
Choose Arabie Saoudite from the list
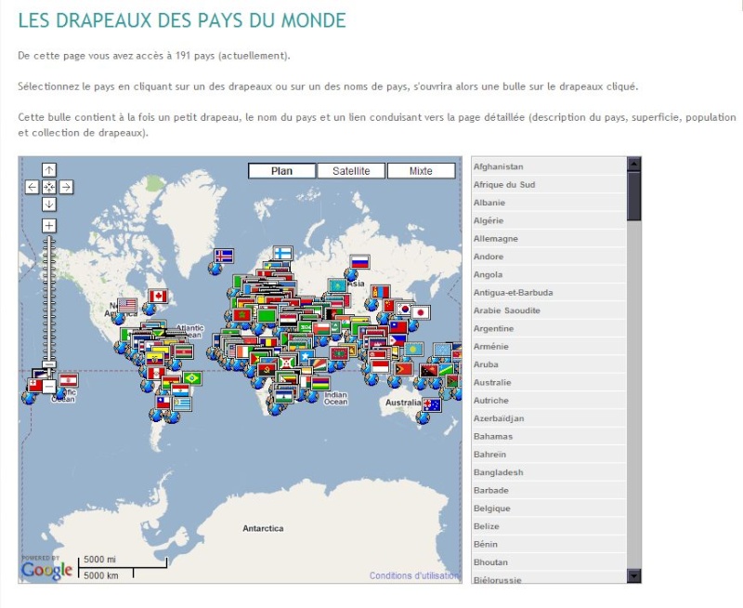[x=549, y=311]
